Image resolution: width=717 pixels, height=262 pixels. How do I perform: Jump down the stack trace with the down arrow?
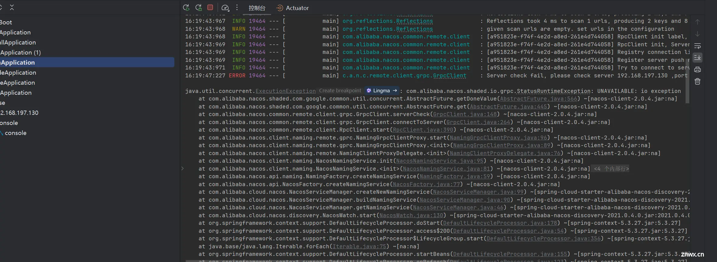tap(697, 34)
